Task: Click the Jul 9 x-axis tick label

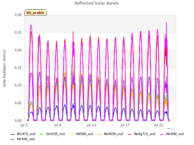Action: [x=58, y=125]
